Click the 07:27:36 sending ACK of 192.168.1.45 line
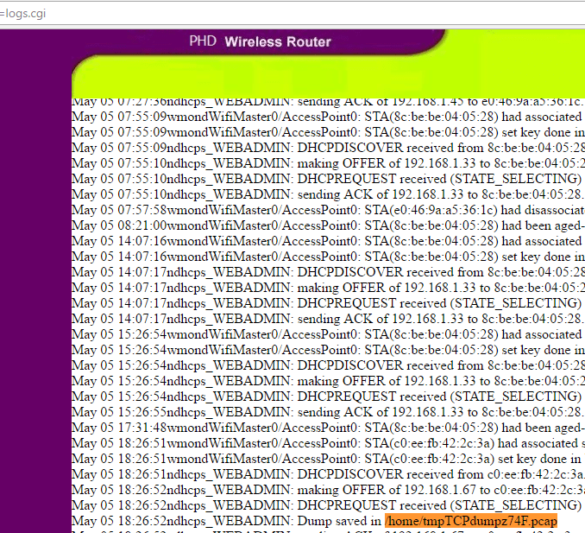The height and width of the screenshot is (533, 585). point(328,101)
